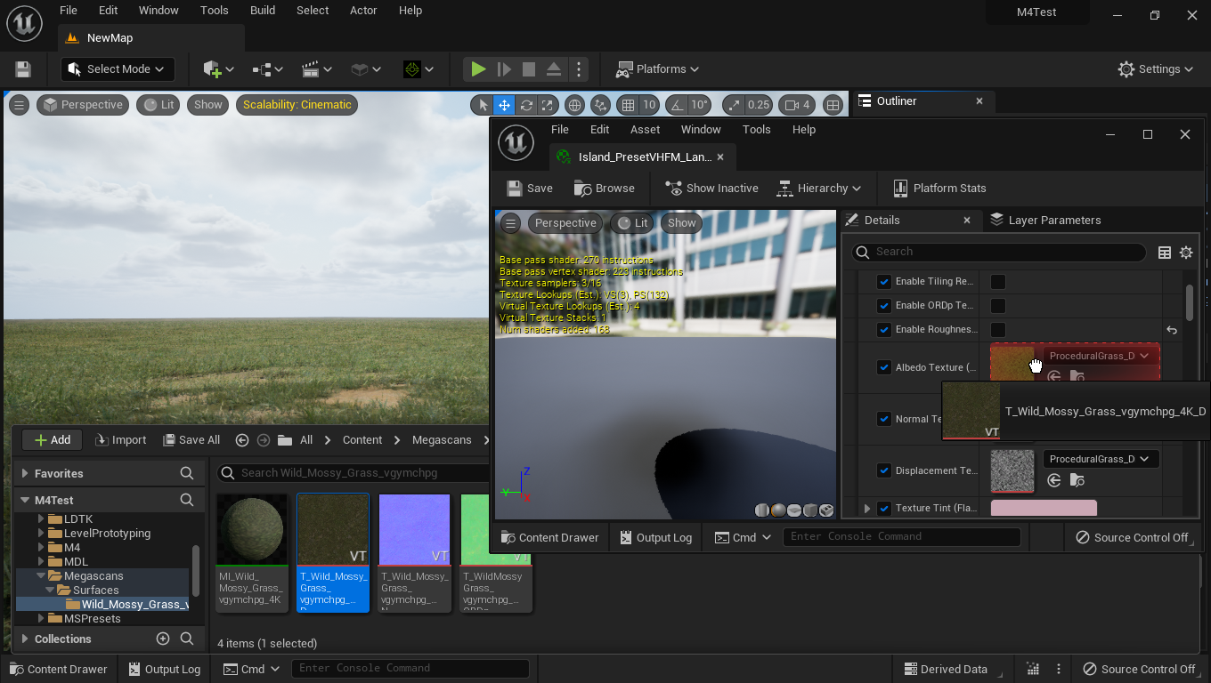Screen dimensions: 1211x683
Task: Disable the Displacement Texture override checkbox
Action: [884, 470]
